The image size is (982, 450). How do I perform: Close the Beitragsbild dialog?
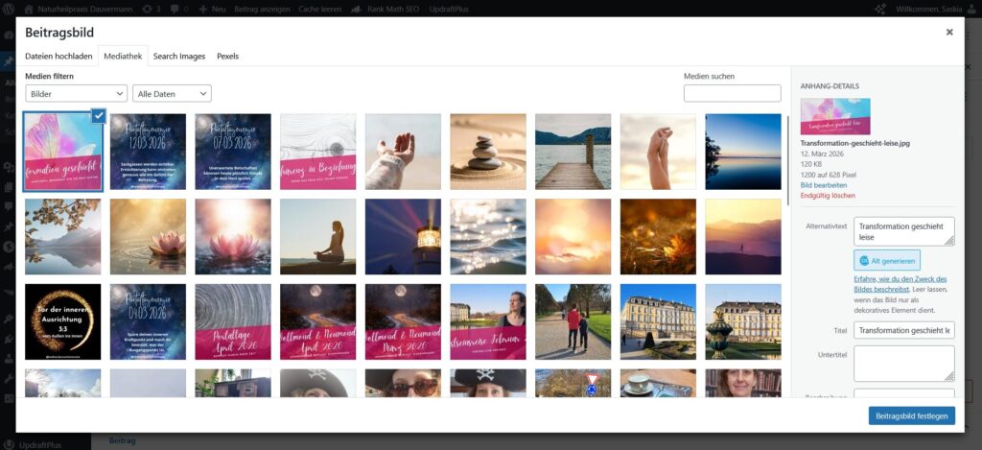(949, 32)
